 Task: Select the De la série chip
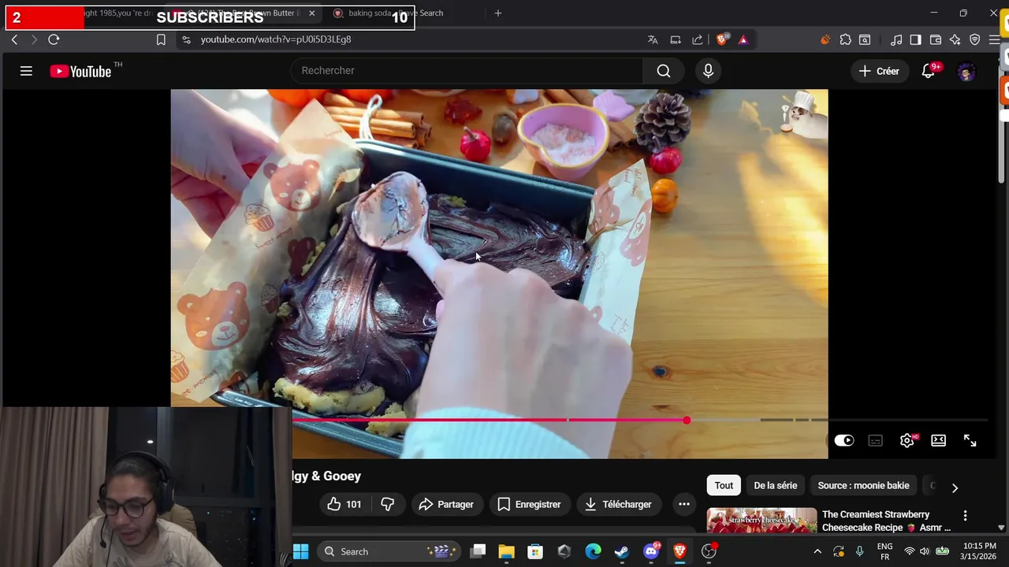776,486
